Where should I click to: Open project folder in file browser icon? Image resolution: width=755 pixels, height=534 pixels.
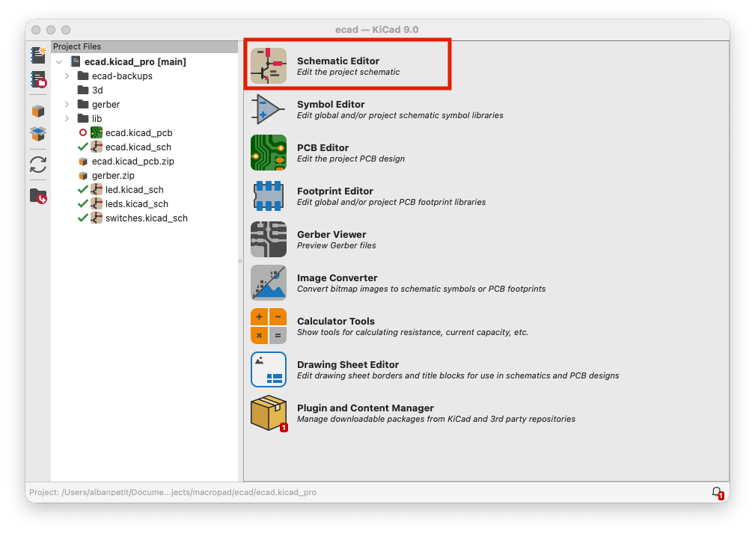(38, 196)
